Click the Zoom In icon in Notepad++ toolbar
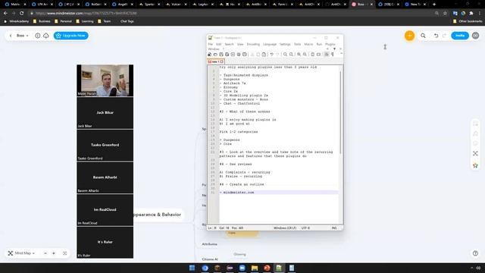The image size is (485, 273). pos(299,55)
